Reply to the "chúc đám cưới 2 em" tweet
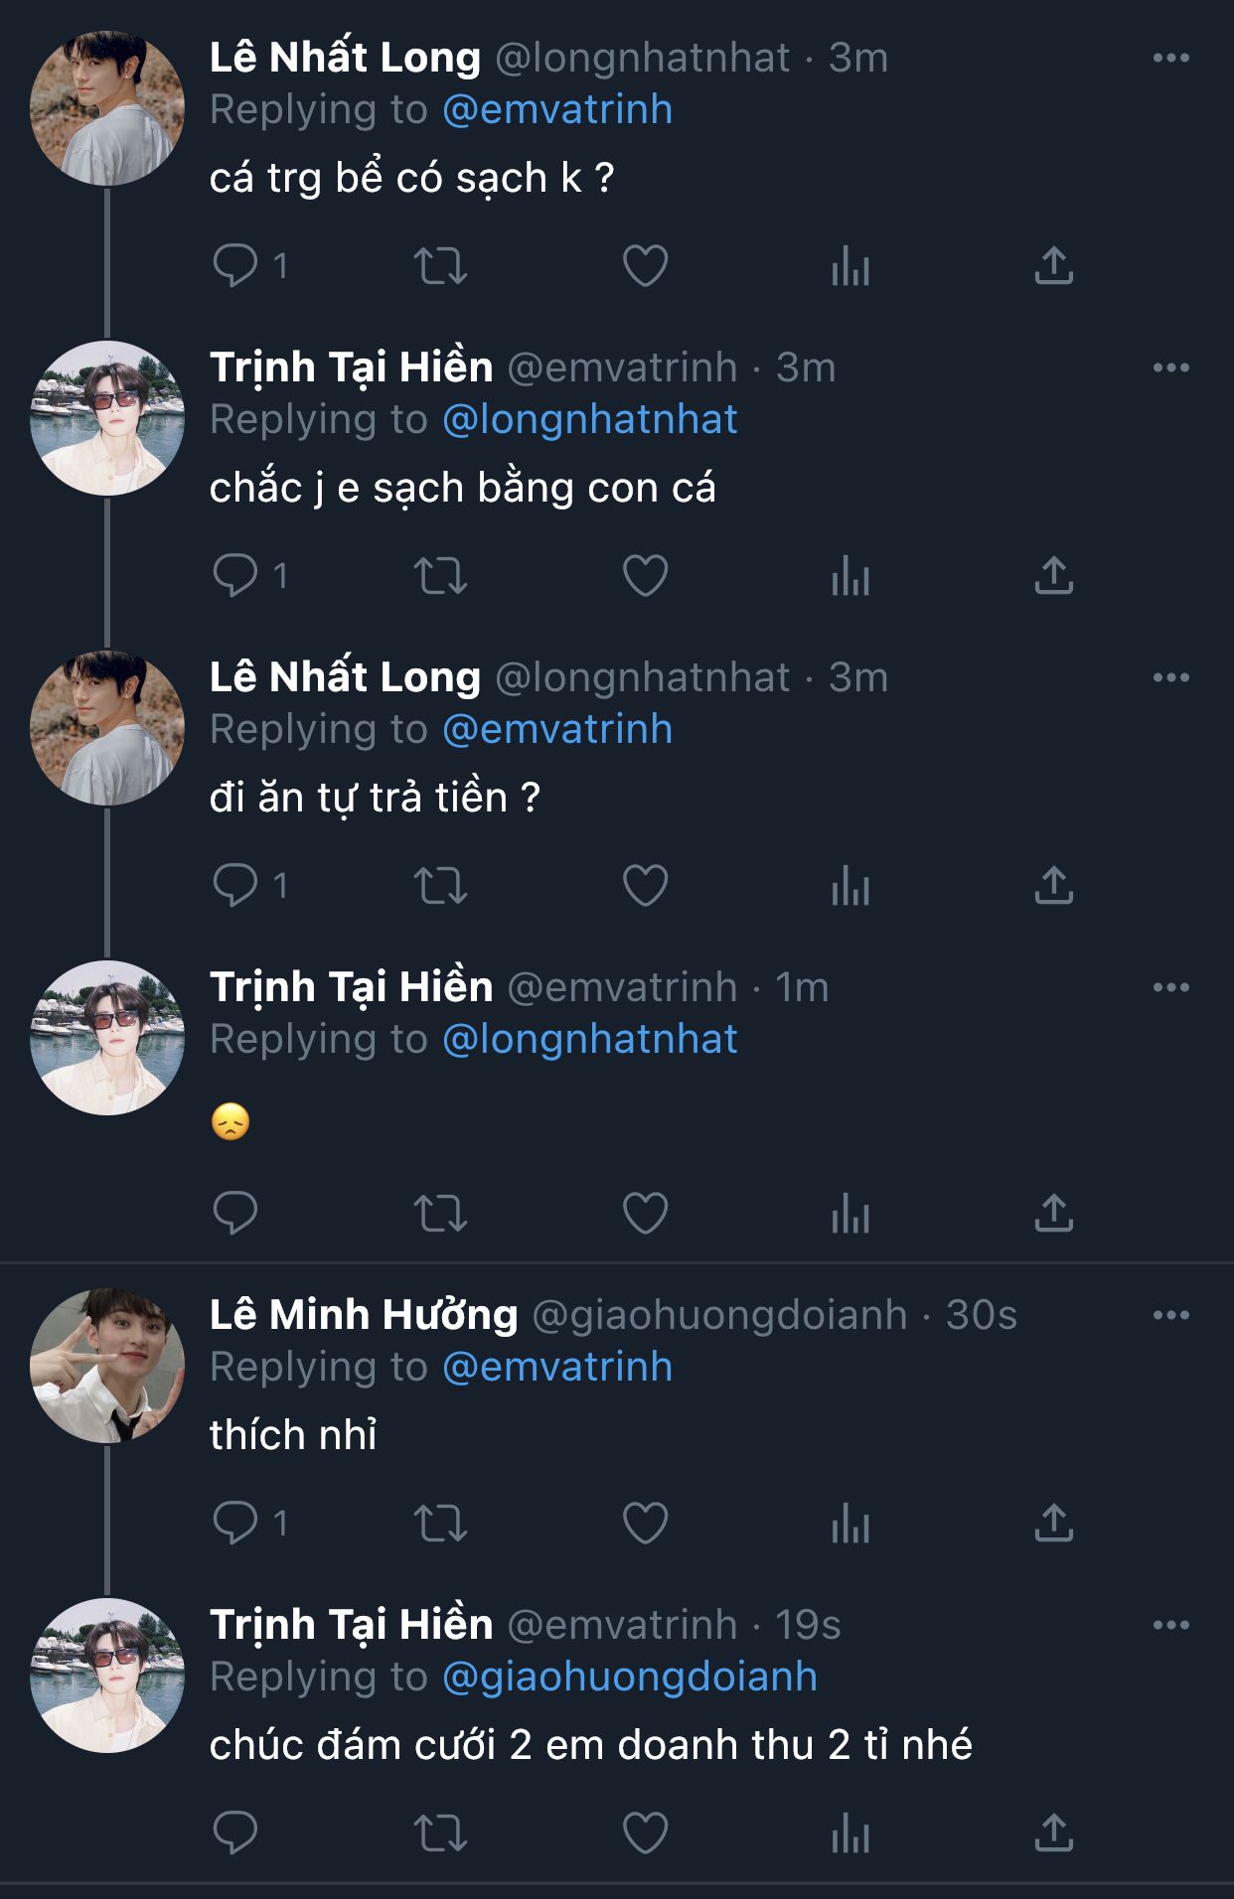Viewport: 1234px width, 1899px height. click(x=235, y=1833)
